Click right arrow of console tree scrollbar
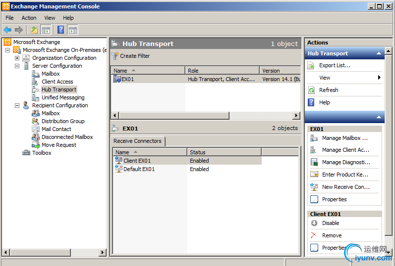The width and height of the screenshot is (395, 266). tap(102, 252)
